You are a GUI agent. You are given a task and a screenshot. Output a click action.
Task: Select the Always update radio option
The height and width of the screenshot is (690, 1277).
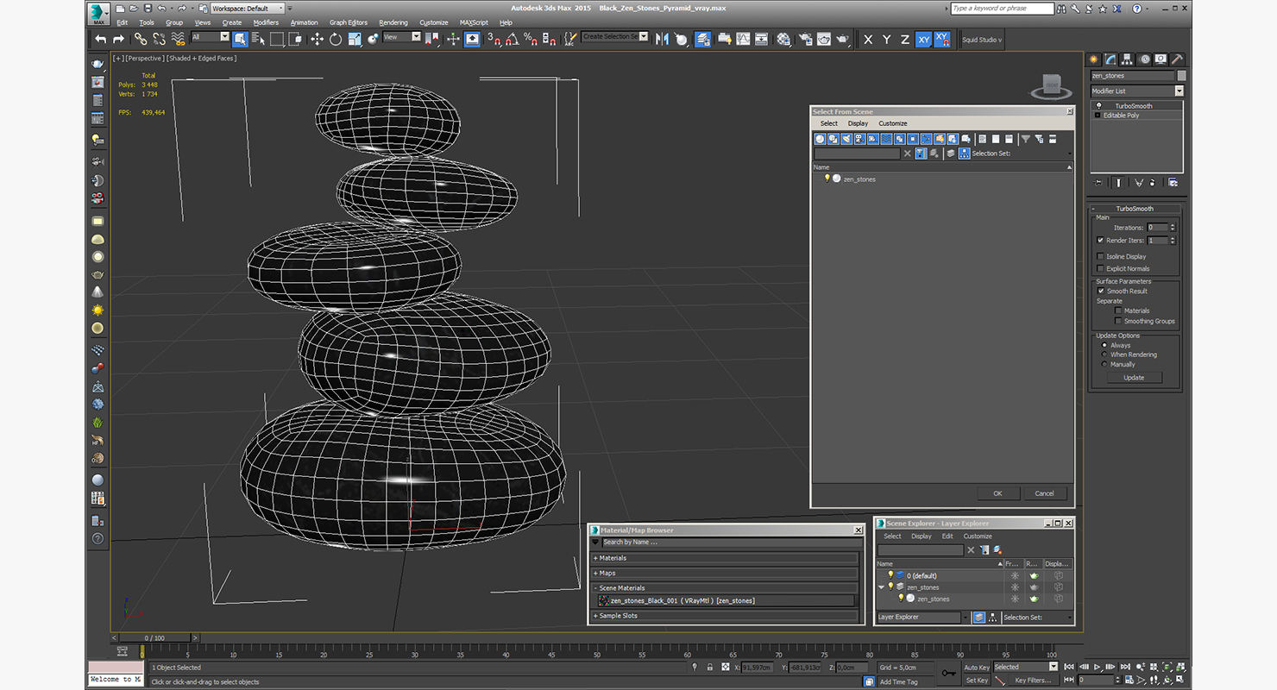(1104, 345)
